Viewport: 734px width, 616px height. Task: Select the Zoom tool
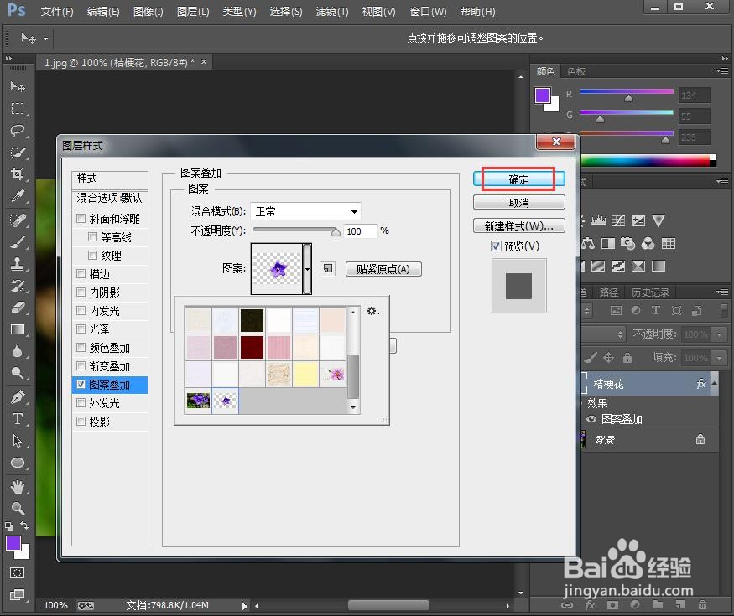click(18, 509)
